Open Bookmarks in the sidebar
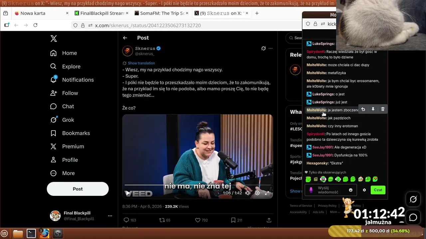The image size is (426, 239). (x=70, y=133)
